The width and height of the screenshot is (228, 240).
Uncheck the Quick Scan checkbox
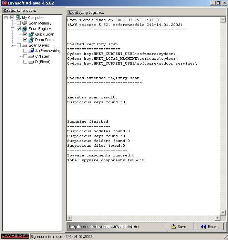point(25,34)
